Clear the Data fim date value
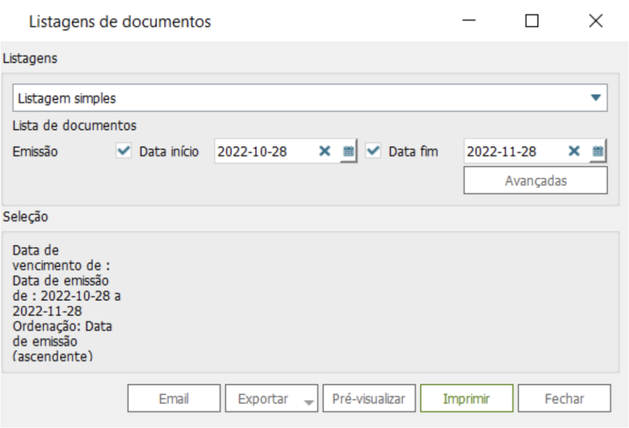This screenshot has width=629, height=428. (x=573, y=152)
